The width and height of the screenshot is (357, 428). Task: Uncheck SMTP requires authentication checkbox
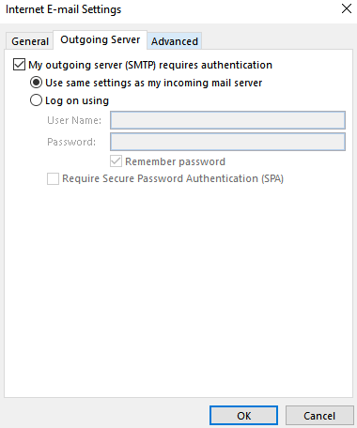(19, 65)
